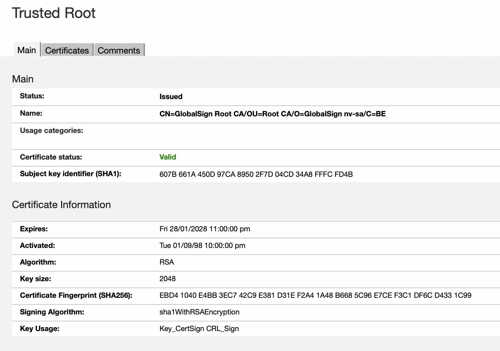Click the 'Key size:' label
500x351 pixels.
(x=36, y=279)
